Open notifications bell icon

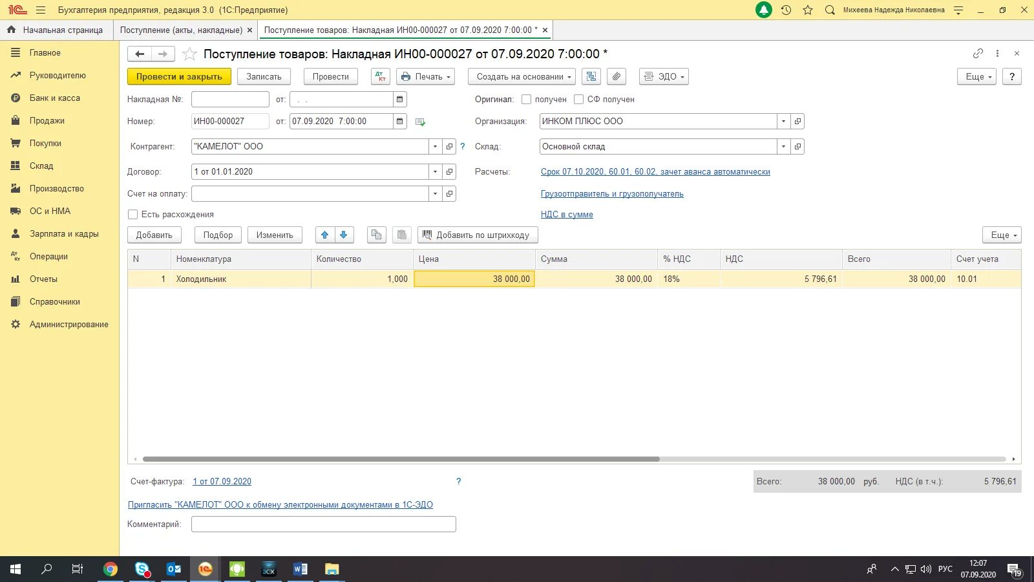point(764,10)
